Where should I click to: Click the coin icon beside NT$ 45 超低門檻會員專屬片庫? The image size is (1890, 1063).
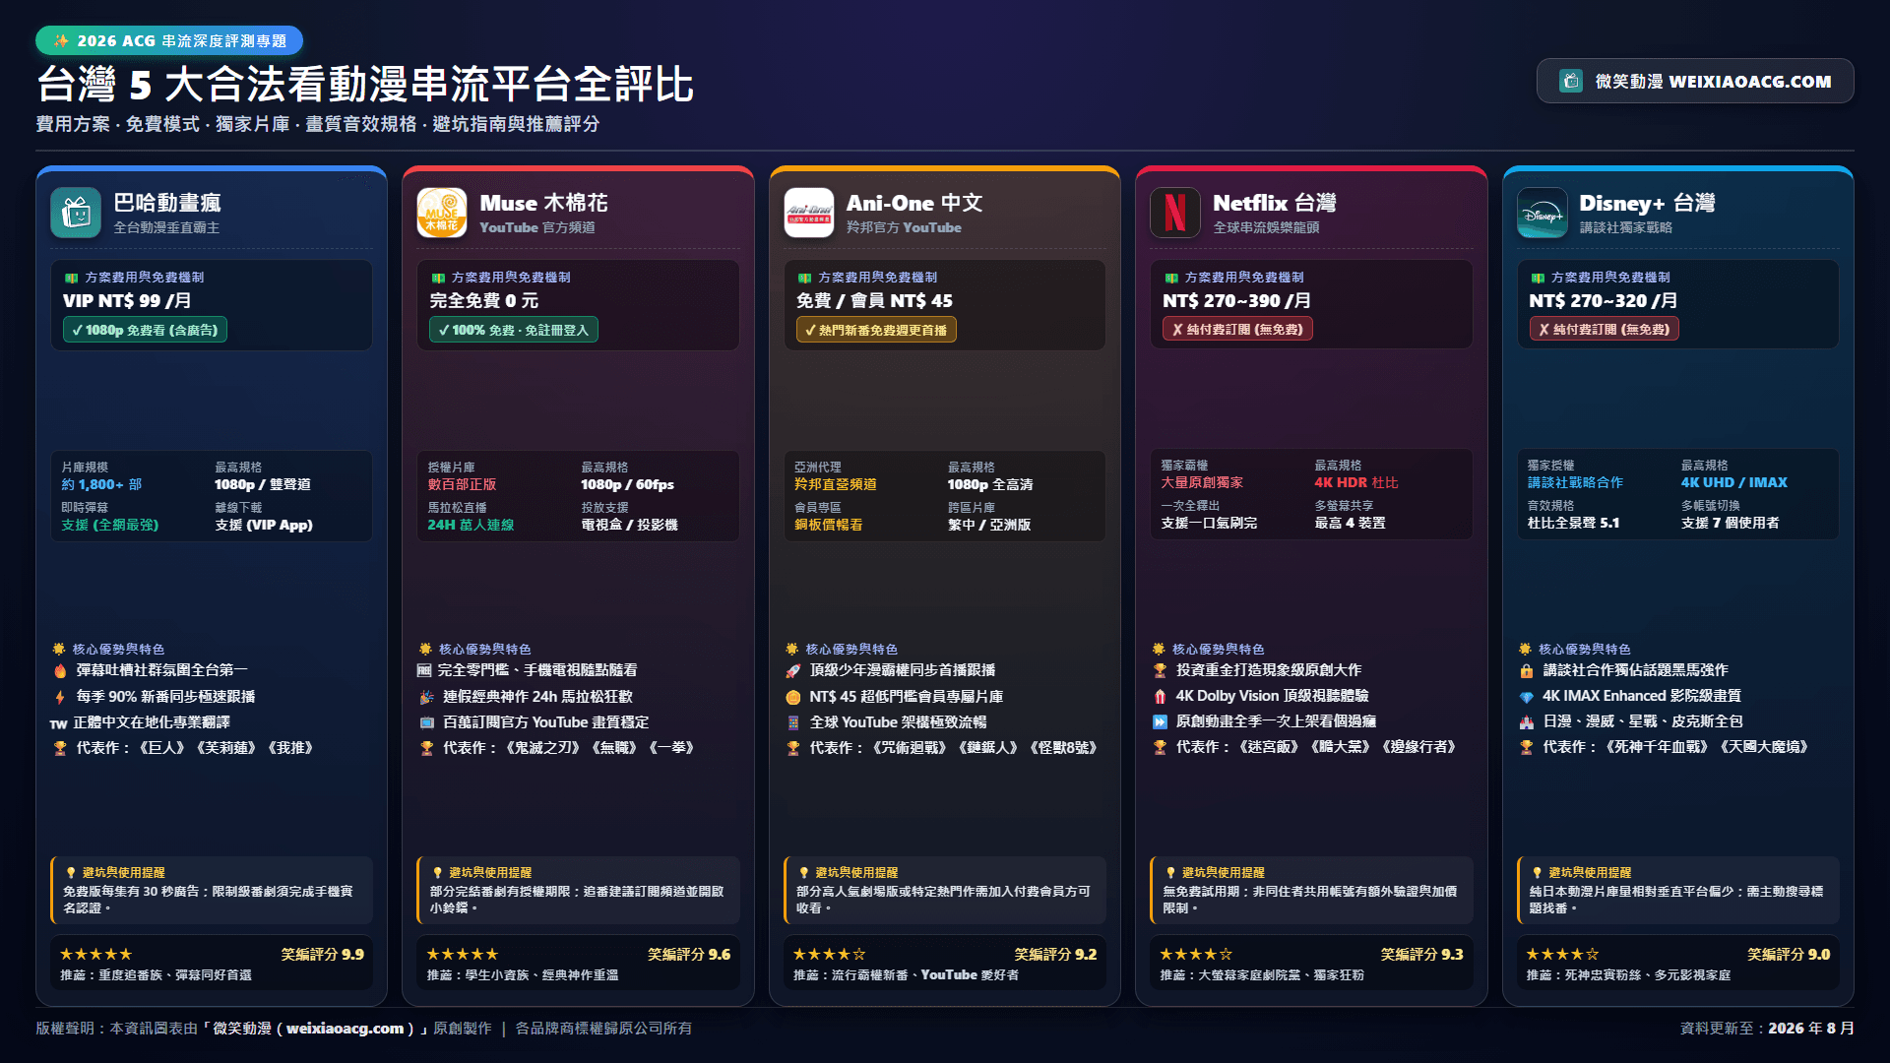pos(793,697)
